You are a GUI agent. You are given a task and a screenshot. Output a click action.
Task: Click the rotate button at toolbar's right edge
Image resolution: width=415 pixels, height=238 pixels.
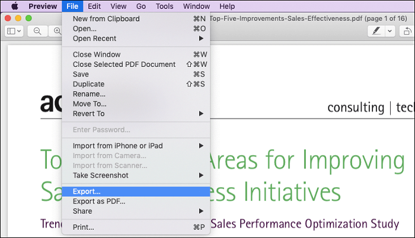(407, 31)
